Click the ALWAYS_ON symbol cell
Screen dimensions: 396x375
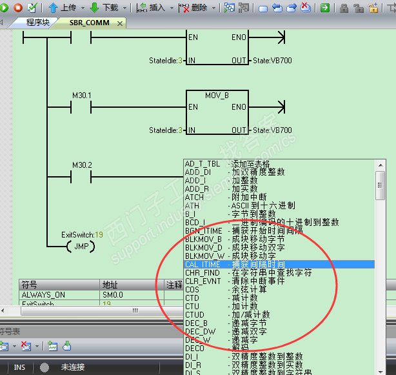coord(59,294)
